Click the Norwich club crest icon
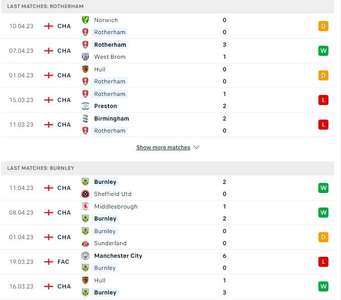This screenshot has height=300, width=341. 85,20
